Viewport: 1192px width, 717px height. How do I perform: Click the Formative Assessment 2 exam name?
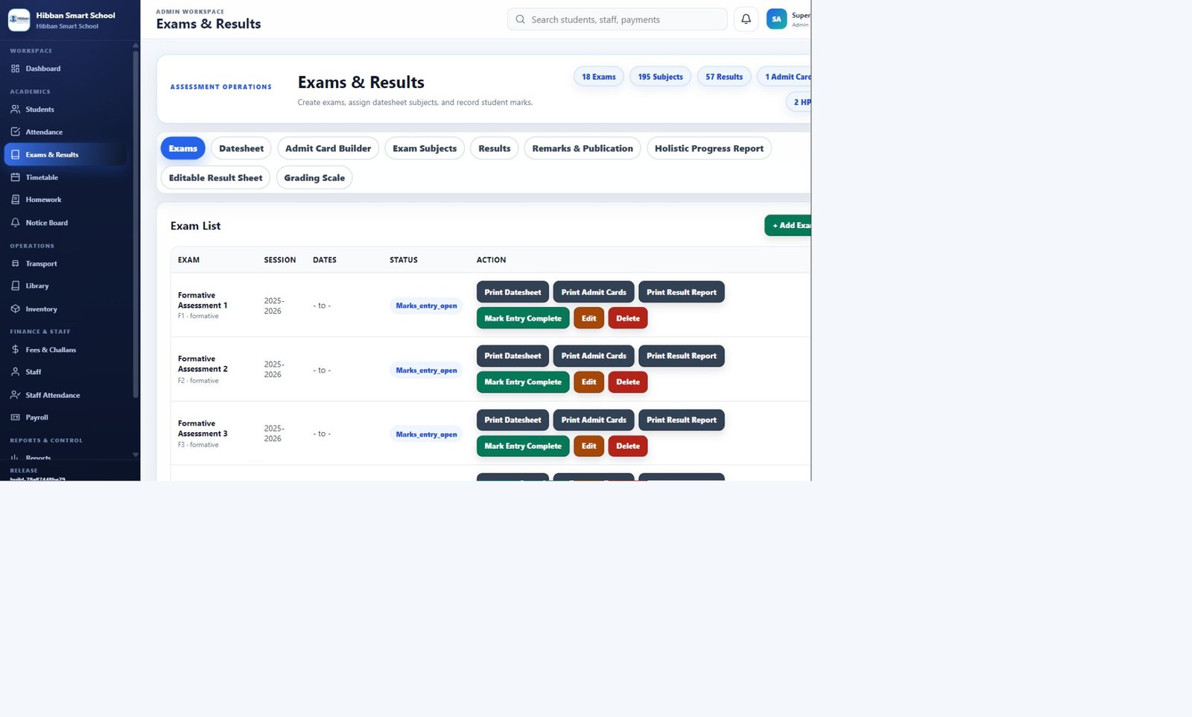point(203,364)
